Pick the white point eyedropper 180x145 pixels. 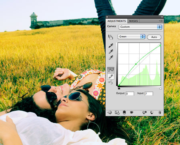[x=111, y=58]
